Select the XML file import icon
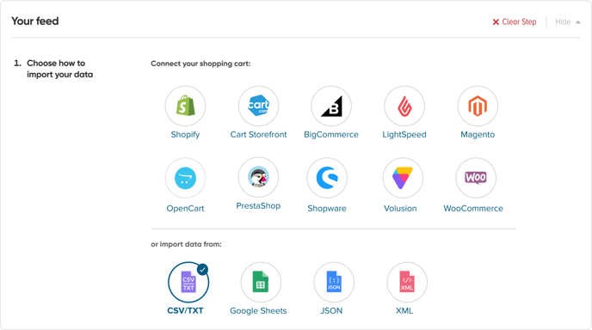 point(407,282)
